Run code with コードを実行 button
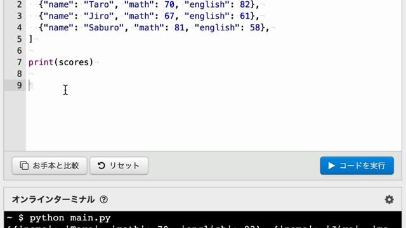Image resolution: width=406 pixels, height=228 pixels. [x=357, y=165]
